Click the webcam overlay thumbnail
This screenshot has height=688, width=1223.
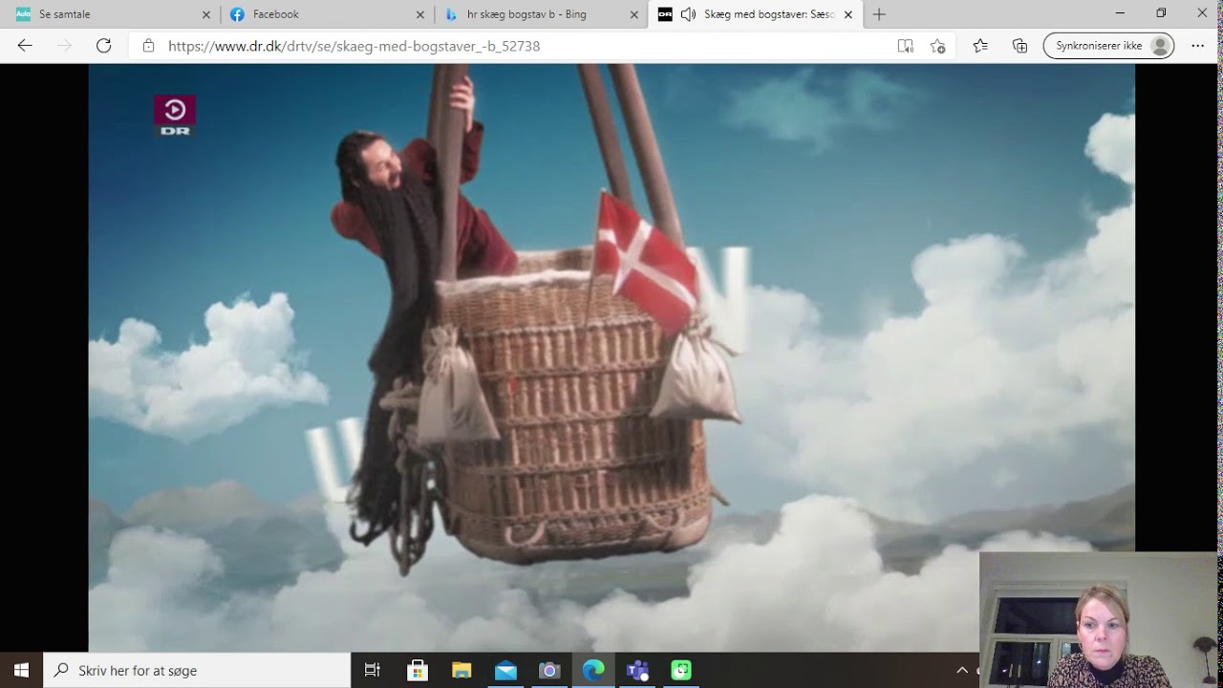(1099, 620)
